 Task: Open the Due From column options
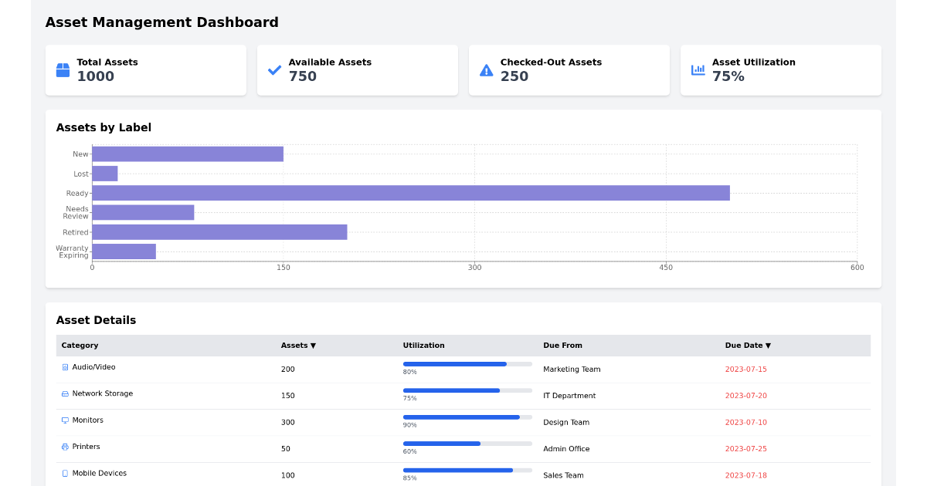pos(562,346)
